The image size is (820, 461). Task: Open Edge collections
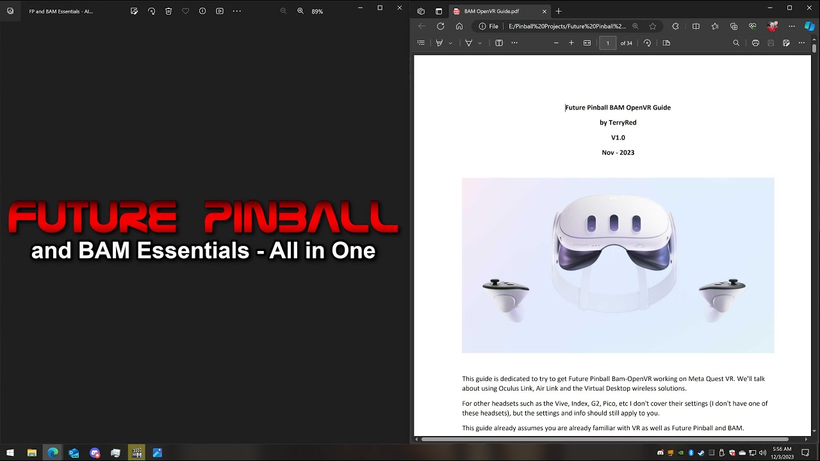click(x=734, y=26)
